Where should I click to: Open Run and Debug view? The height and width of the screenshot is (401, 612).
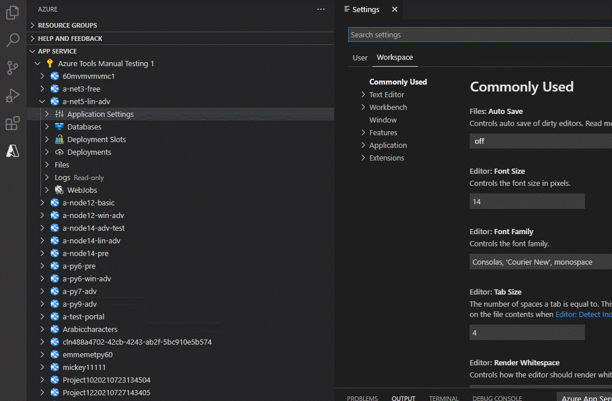[13, 96]
